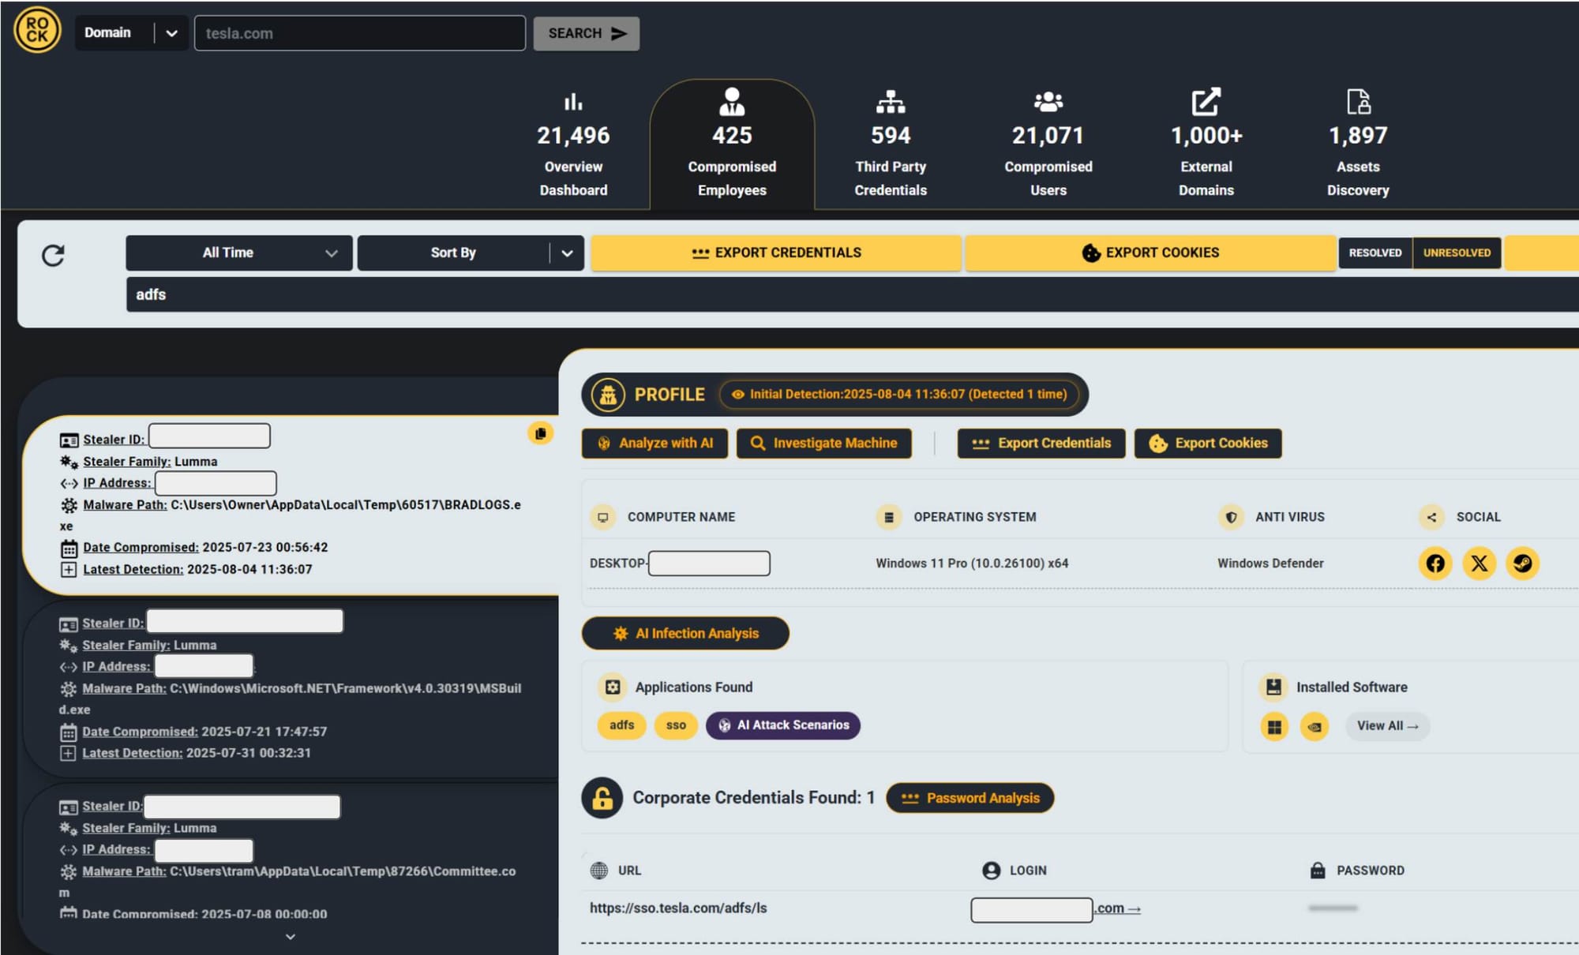Open the Steam social icon
The height and width of the screenshot is (955, 1579).
pos(1522,564)
